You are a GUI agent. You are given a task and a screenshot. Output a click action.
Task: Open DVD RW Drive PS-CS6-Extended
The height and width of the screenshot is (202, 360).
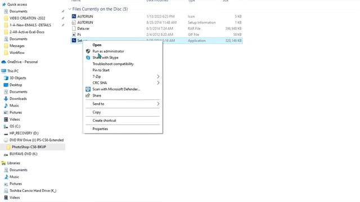37,140
